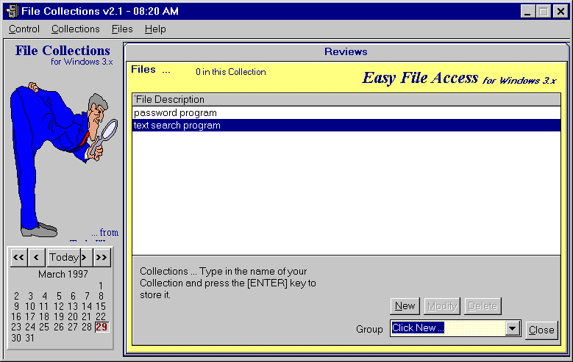The height and width of the screenshot is (362, 573).
Task: Open the Collections menu
Action: coord(75,29)
